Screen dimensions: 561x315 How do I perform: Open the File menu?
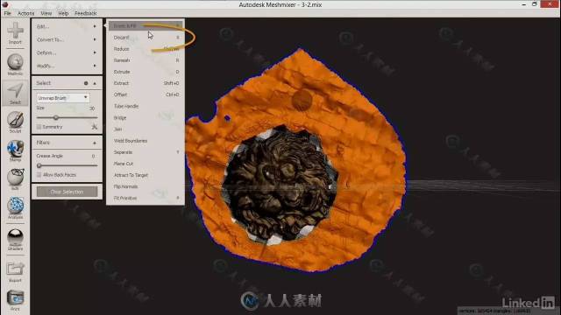8,13
